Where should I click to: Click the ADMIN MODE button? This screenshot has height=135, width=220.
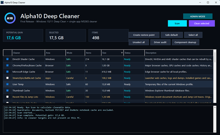pos(198,16)
